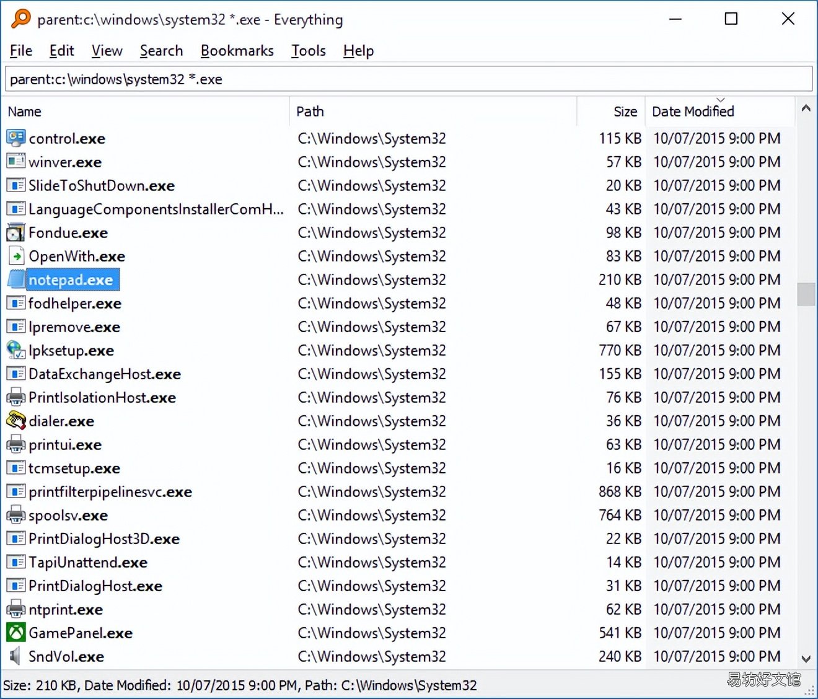
Task: Sort results by Path column header
Action: [x=433, y=112]
